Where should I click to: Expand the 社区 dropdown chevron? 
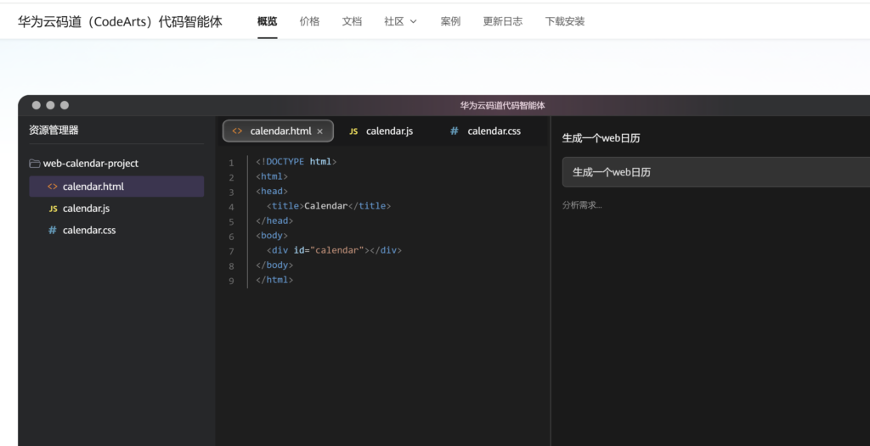(x=414, y=21)
